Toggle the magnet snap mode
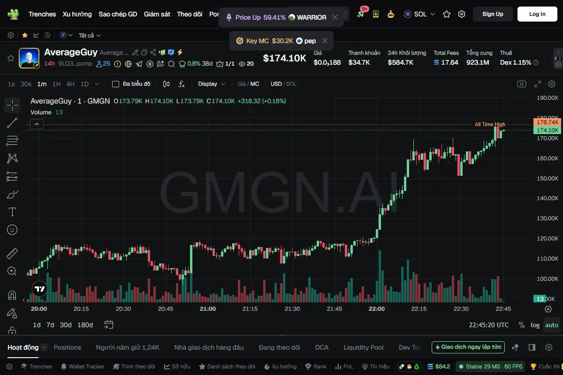This screenshot has width=563, height=375. (12, 295)
